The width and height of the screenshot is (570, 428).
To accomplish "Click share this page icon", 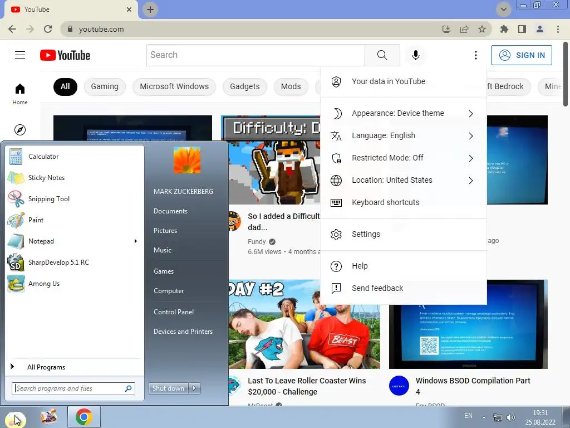I will 464,29.
